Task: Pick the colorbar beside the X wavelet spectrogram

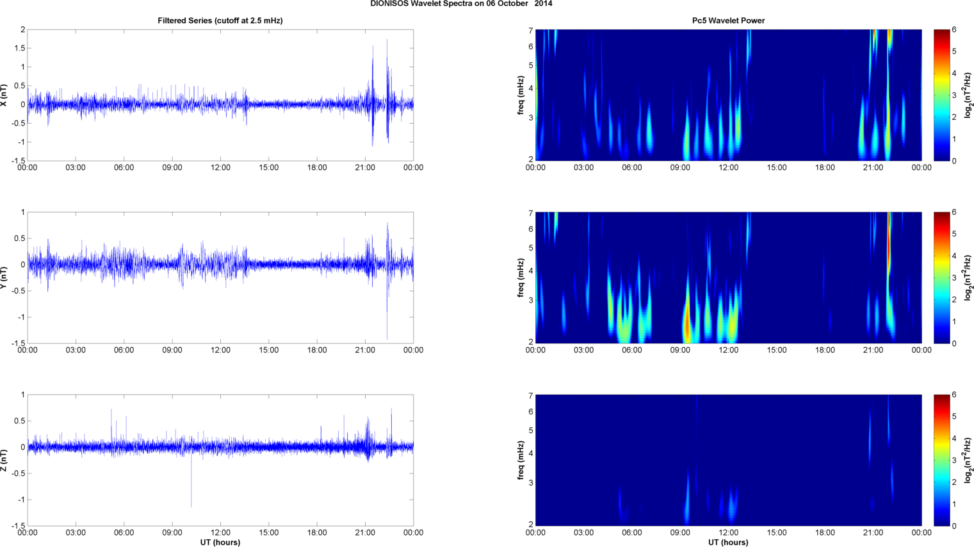Action: (941, 95)
